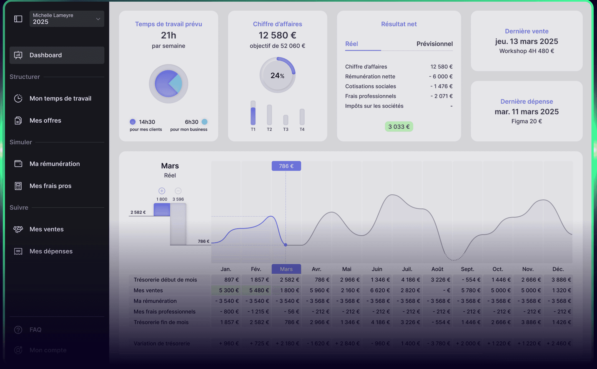Screen dimensions: 597x369
Task: Click the violet 14h30 legend dot
Action: point(133,122)
